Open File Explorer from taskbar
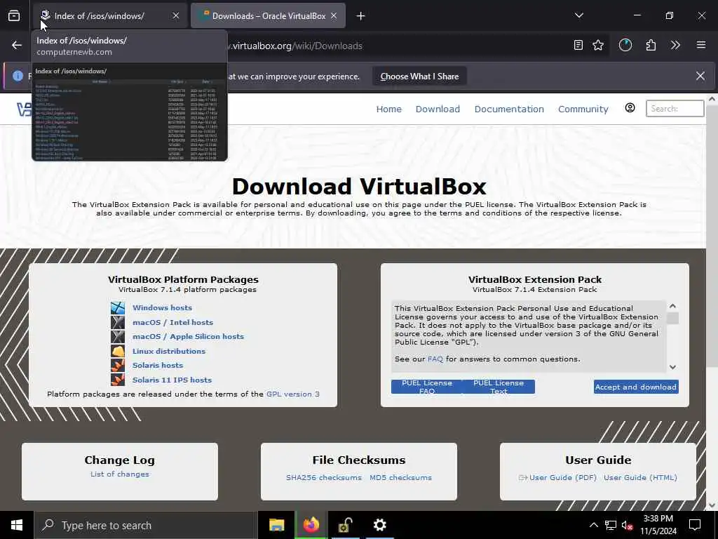Screen dimensions: 718x539 pyautogui.click(x=276, y=525)
